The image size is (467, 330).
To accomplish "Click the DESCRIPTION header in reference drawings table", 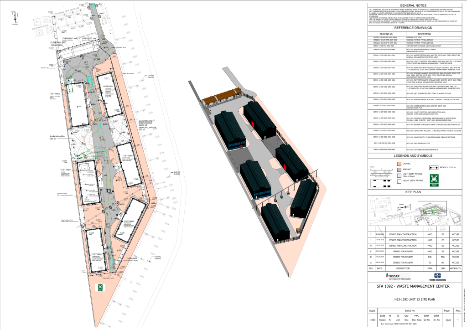I will pos(425,34).
